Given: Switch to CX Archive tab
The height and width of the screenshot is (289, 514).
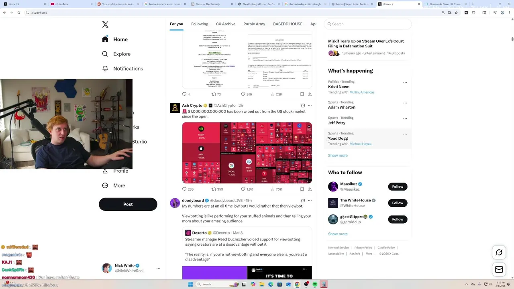Looking at the screenshot, I should [x=226, y=24].
